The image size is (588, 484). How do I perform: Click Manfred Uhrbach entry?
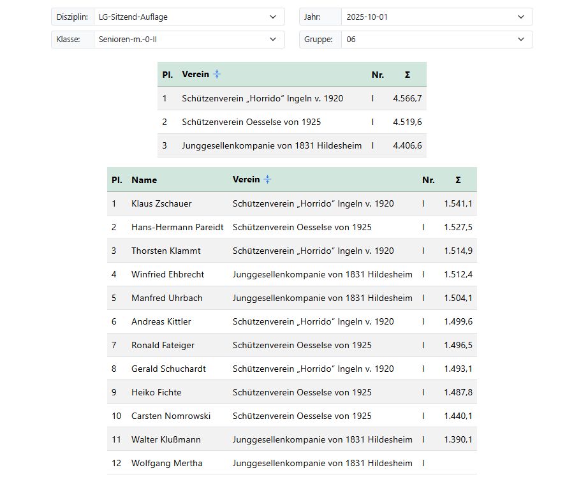[166, 298]
